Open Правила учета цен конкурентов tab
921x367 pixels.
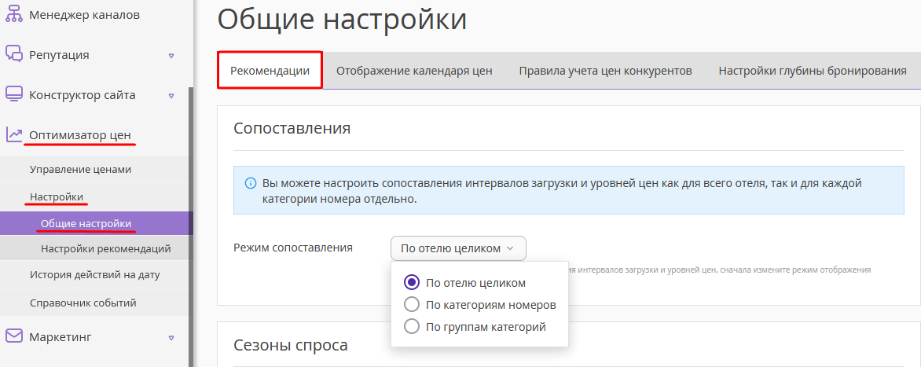(605, 71)
